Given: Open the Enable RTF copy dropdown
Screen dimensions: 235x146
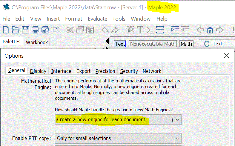Looking at the screenshot, I should pos(118,138).
